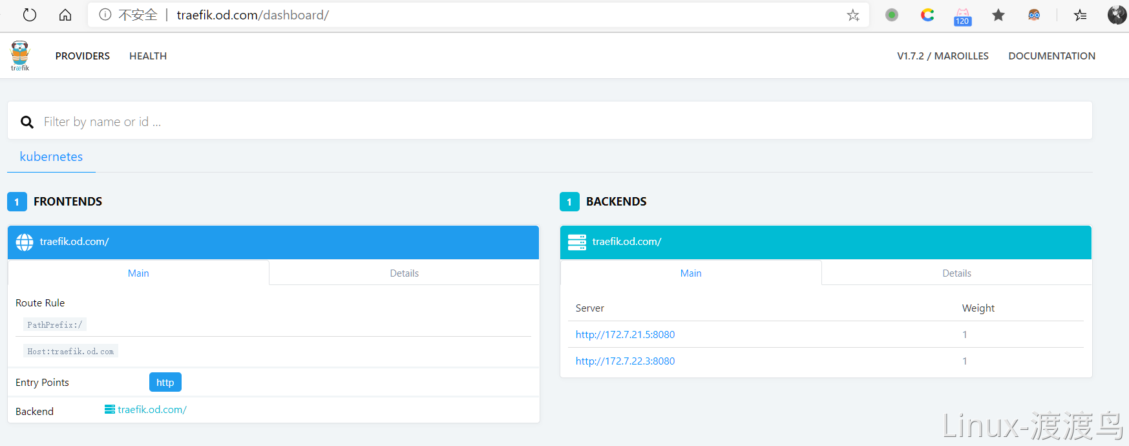Open server http://172.7.22.3:8080
Viewport: 1129px width, 446px height.
click(625, 361)
